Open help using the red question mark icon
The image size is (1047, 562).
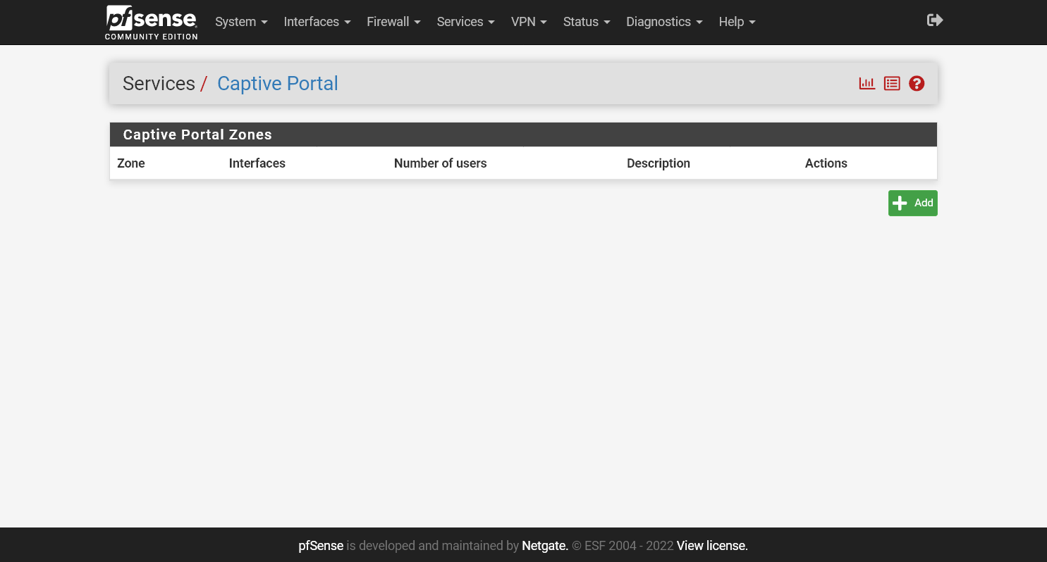916,83
